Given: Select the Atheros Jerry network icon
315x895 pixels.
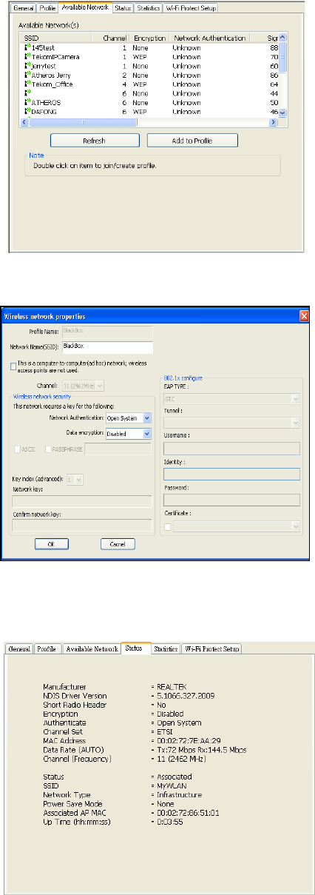Looking at the screenshot, I should pyautogui.click(x=27, y=75).
